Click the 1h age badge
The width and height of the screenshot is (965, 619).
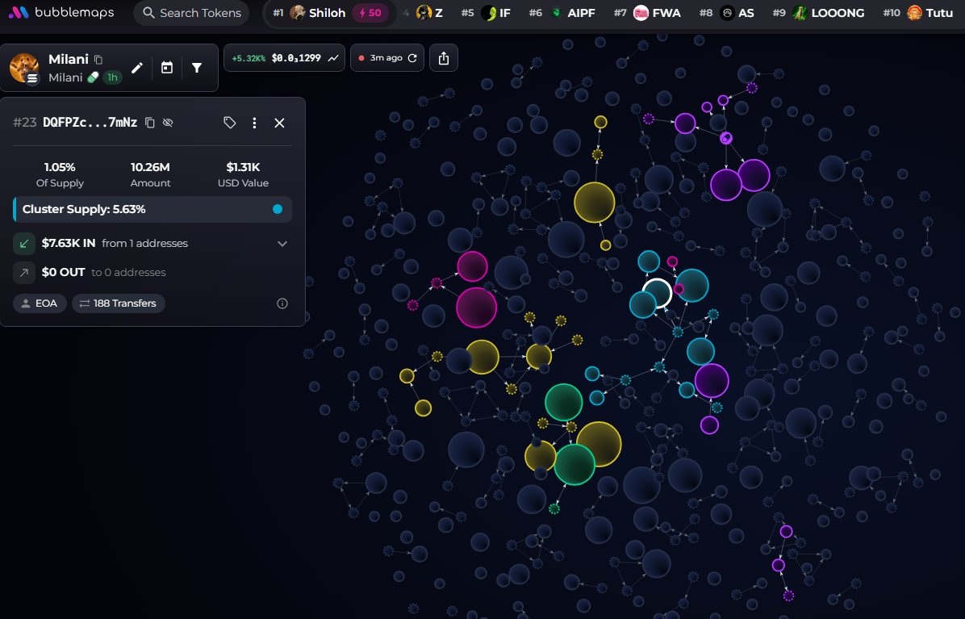coord(112,77)
